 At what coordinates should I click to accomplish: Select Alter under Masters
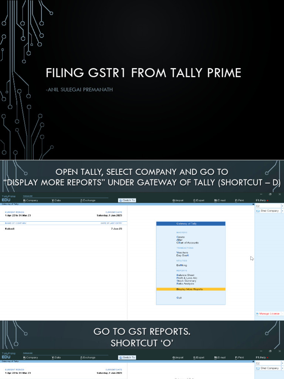(x=179, y=240)
